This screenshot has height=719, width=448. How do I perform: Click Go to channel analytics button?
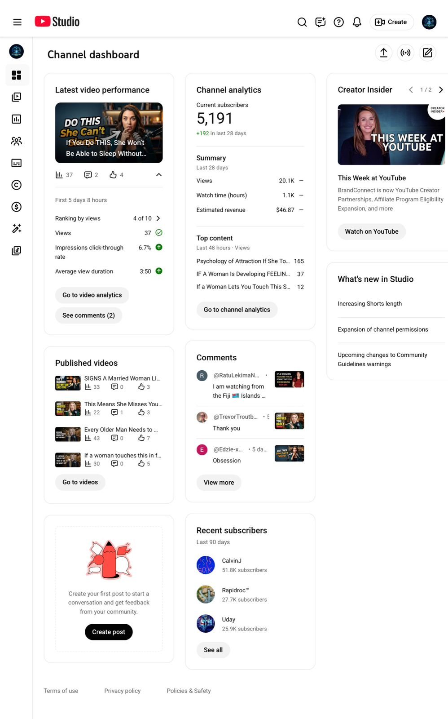click(x=237, y=310)
